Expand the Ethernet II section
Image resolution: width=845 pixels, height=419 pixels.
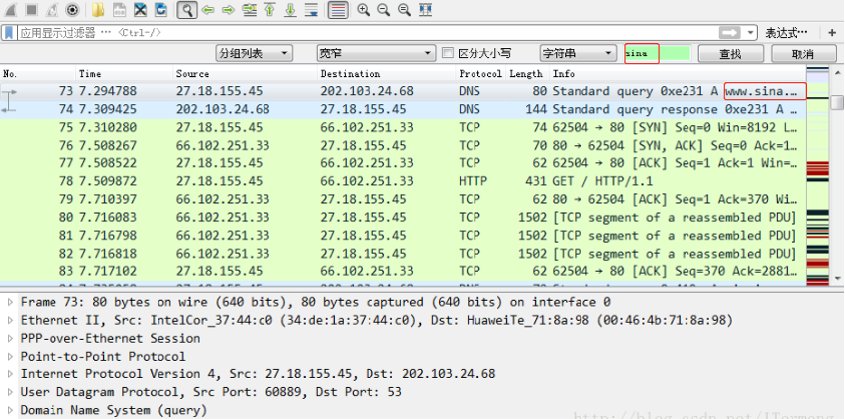[x=10, y=321]
